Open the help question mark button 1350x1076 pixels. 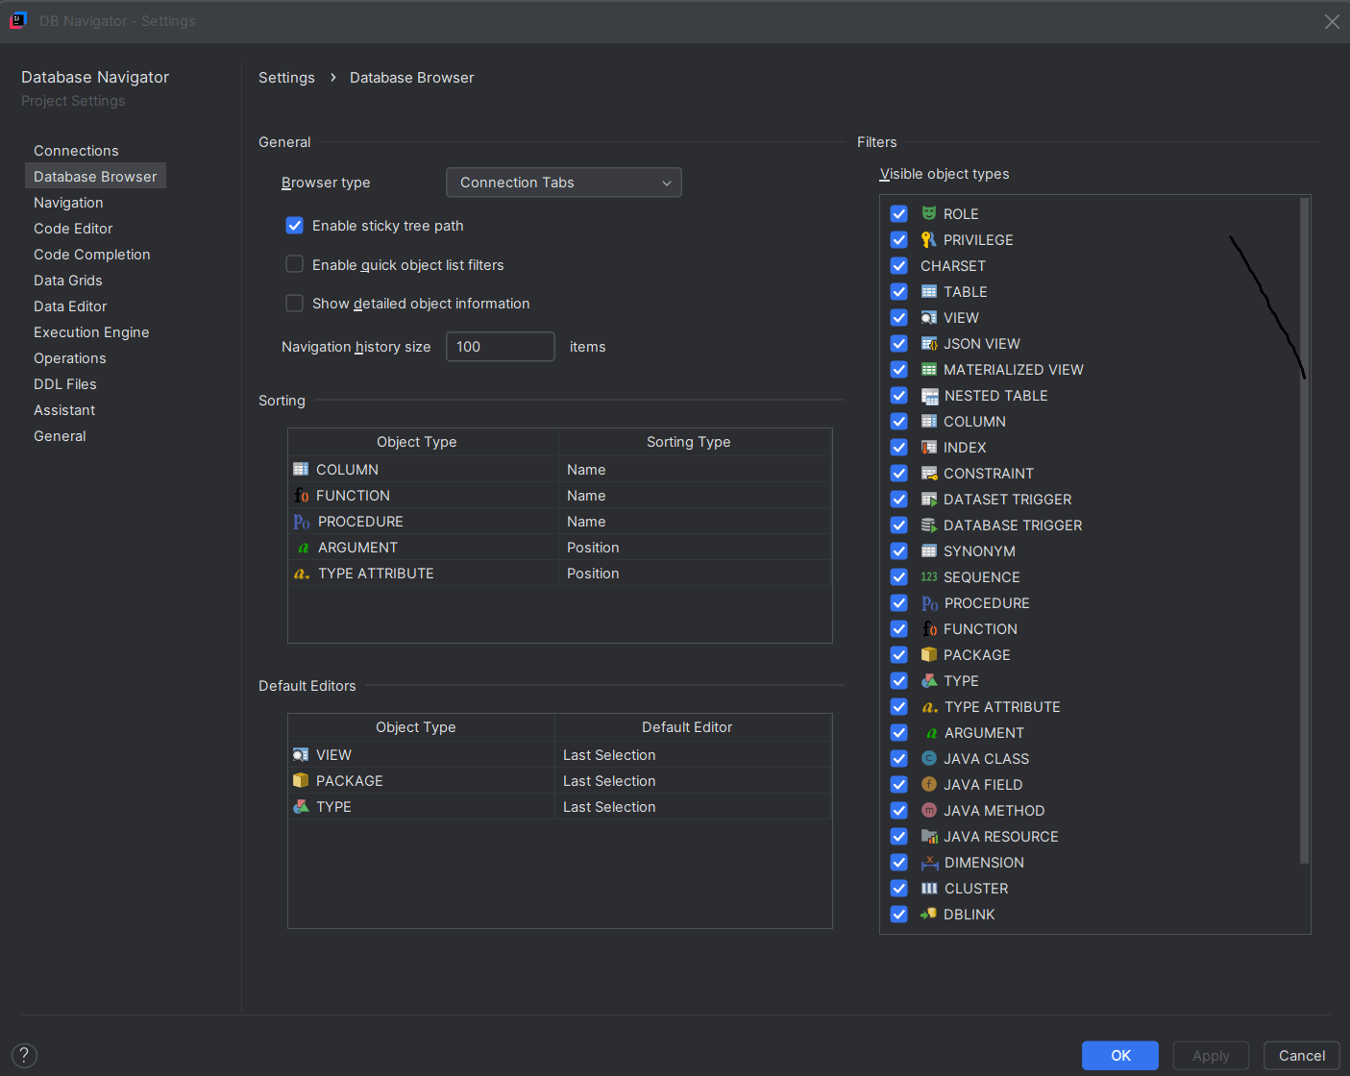tap(24, 1056)
